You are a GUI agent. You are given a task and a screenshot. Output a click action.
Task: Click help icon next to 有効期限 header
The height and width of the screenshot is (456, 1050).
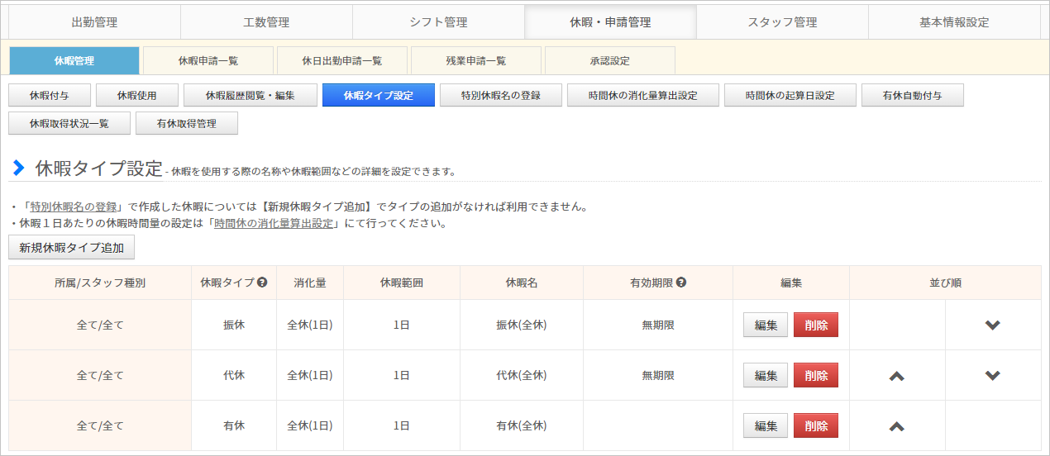681,283
